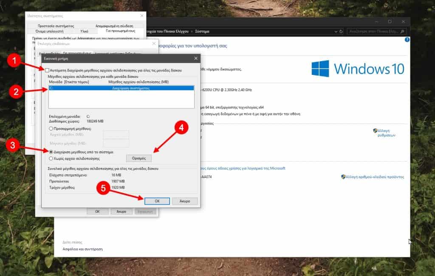Image resolution: width=435 pixels, height=276 pixels.
Task: Close the Ιδιότητες συστήματος window
Action: (x=141, y=16)
